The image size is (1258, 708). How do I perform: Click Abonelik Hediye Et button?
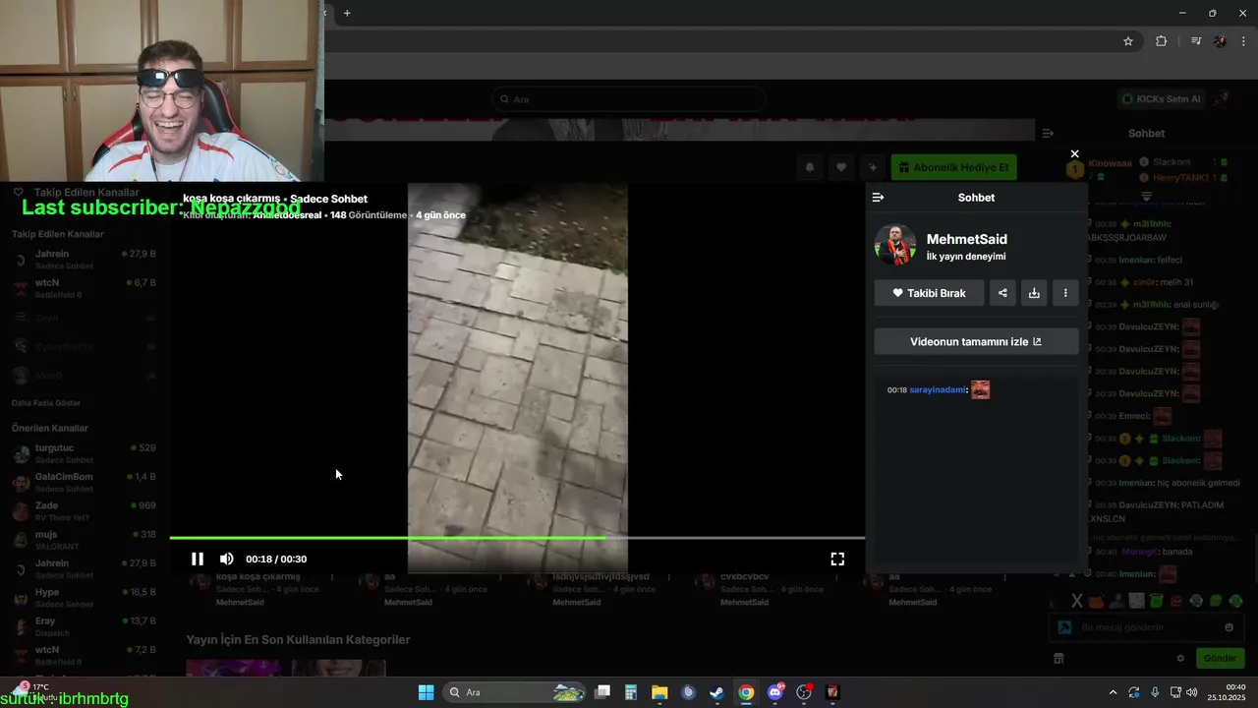pos(953,167)
